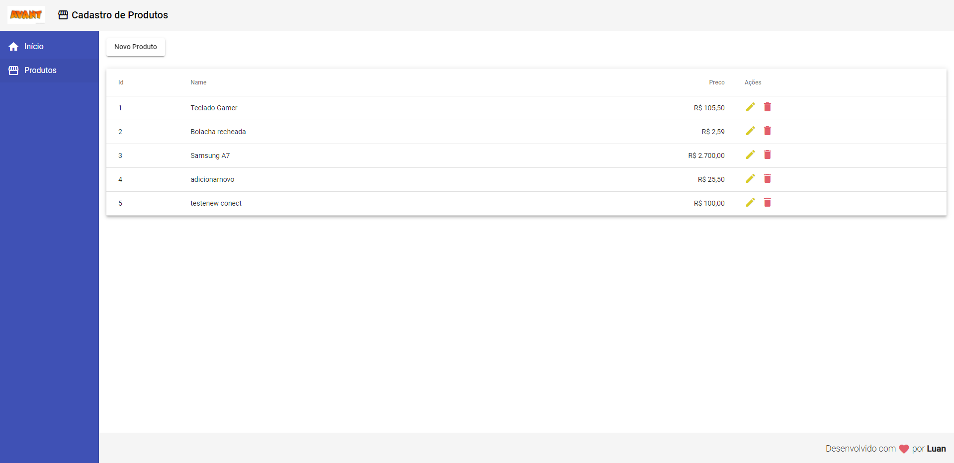Click the Name column header
This screenshot has width=954, height=463.
tap(198, 82)
